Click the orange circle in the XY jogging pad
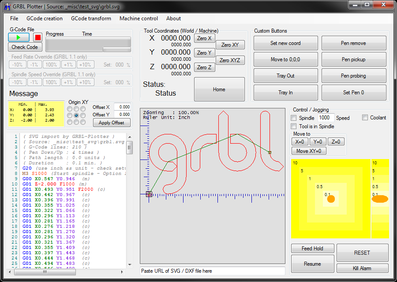 (331, 199)
